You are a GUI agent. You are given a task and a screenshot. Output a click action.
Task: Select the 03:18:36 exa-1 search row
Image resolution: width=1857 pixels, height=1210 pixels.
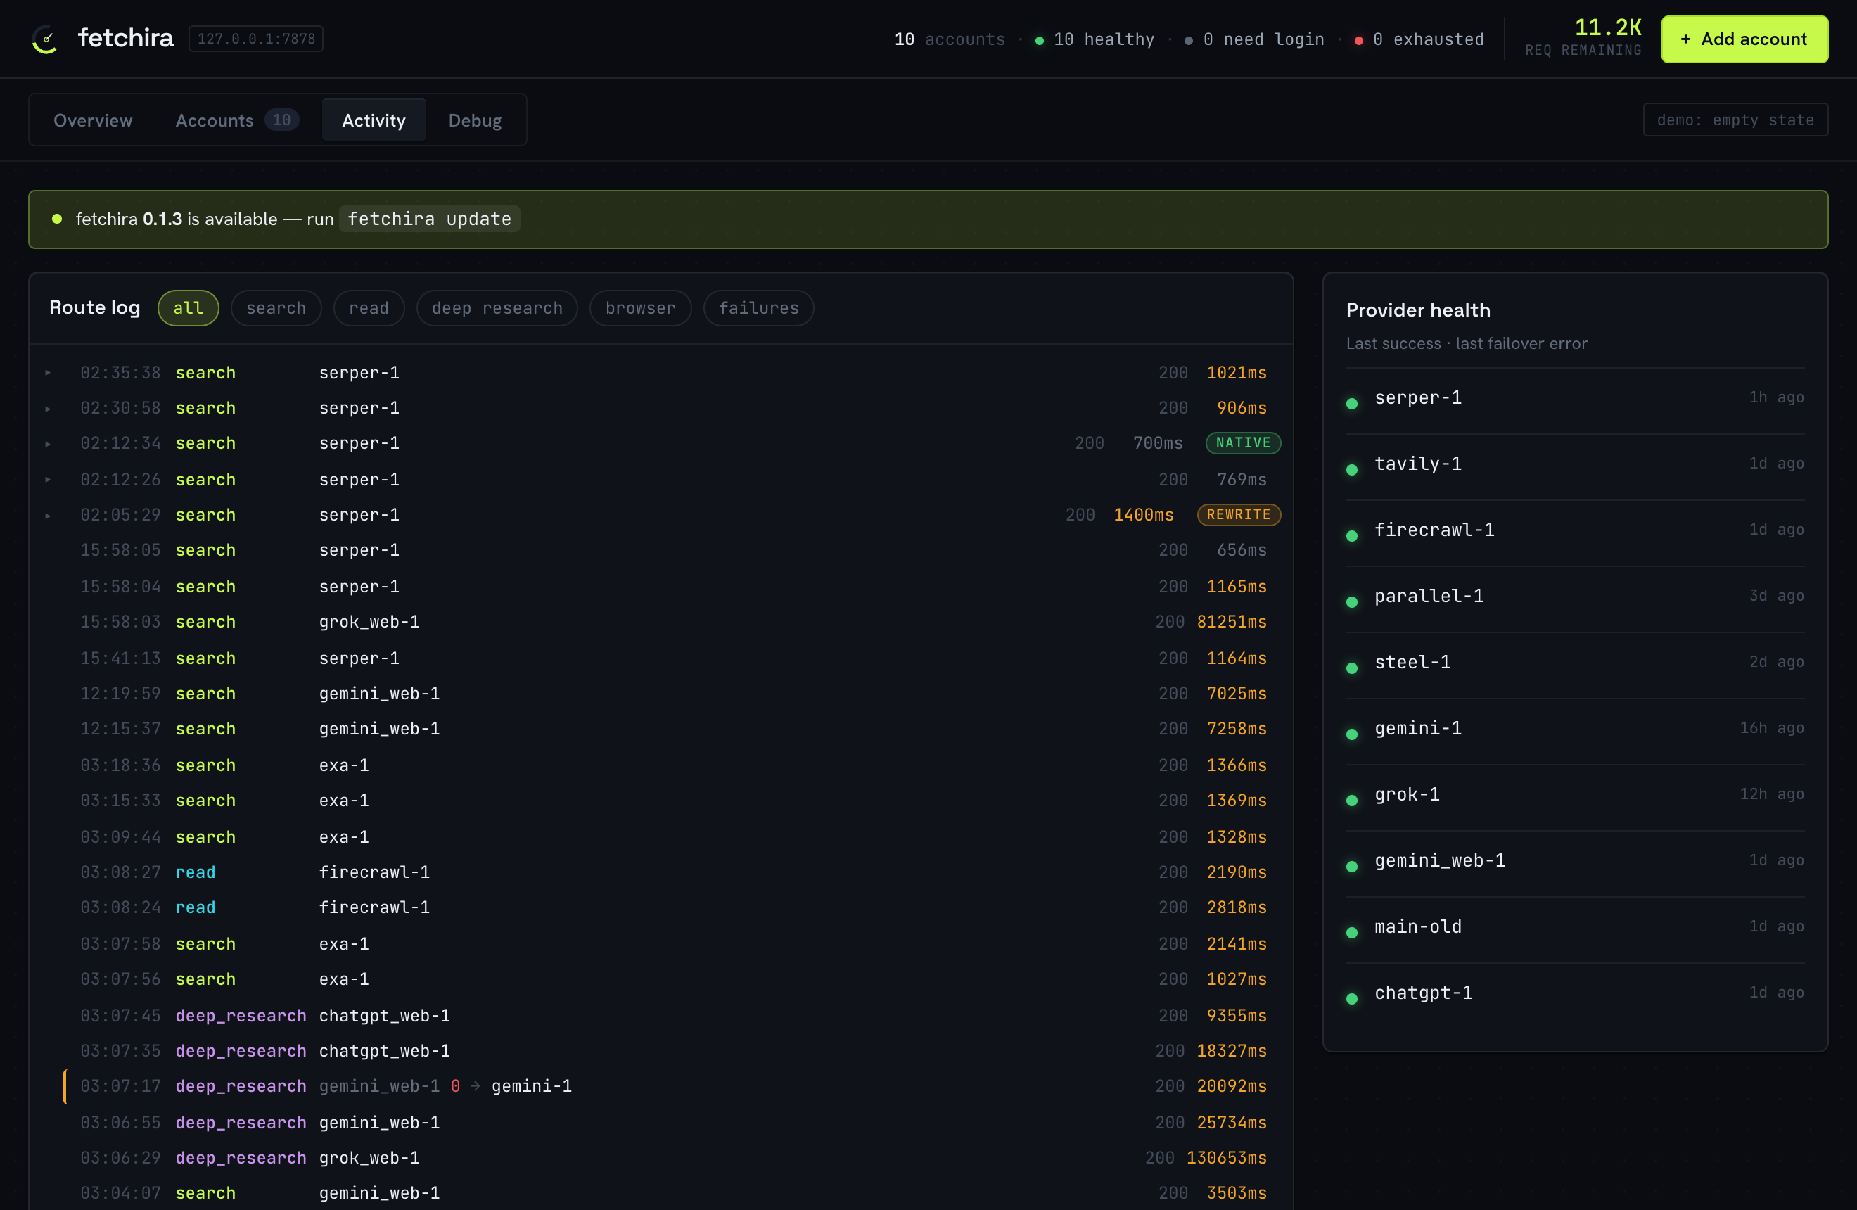pyautogui.click(x=661, y=765)
